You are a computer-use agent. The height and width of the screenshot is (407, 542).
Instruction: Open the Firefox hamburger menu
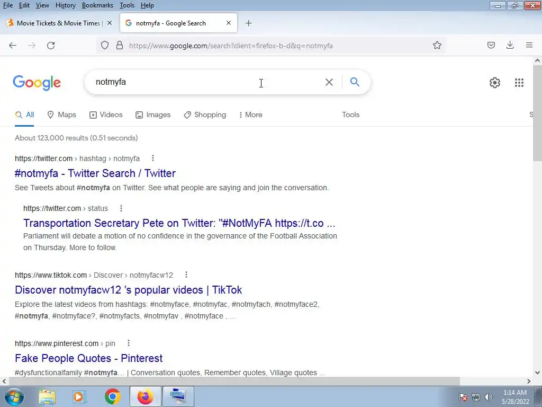(529, 46)
